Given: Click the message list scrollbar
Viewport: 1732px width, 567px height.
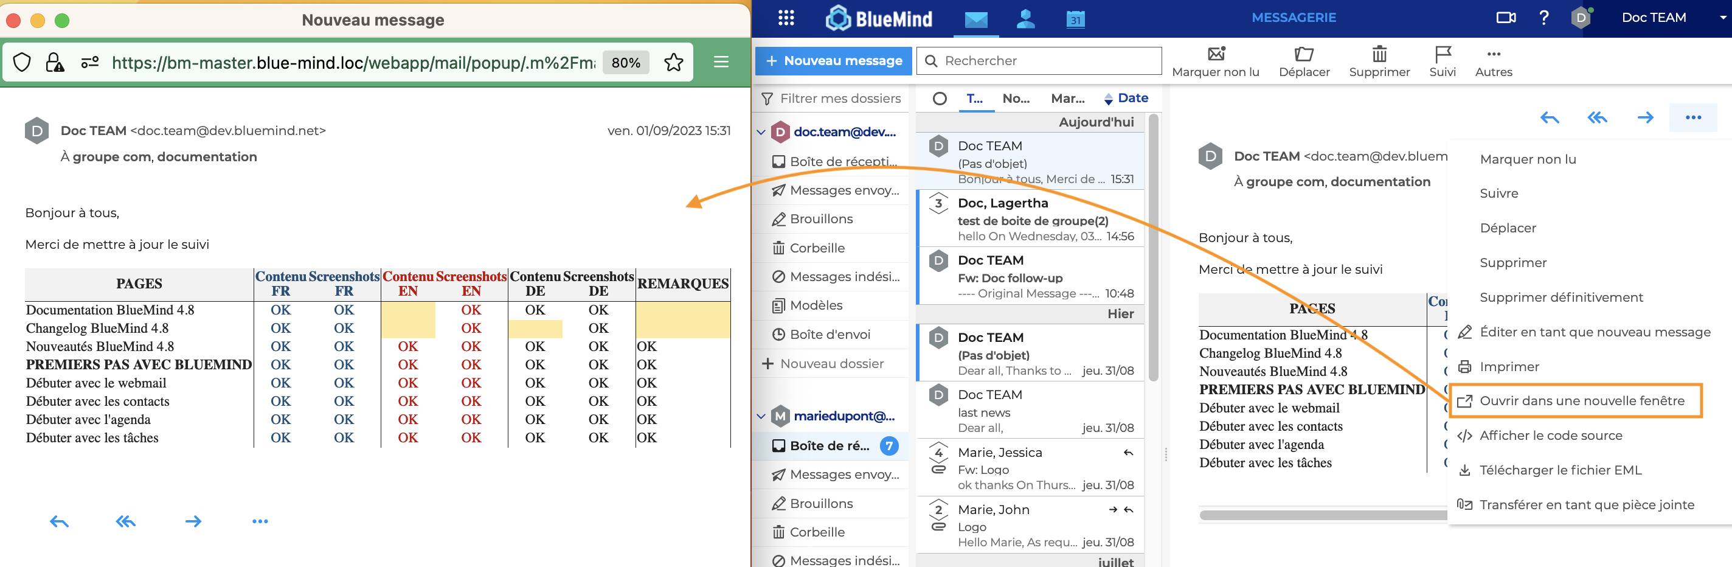Looking at the screenshot, I should (1153, 248).
